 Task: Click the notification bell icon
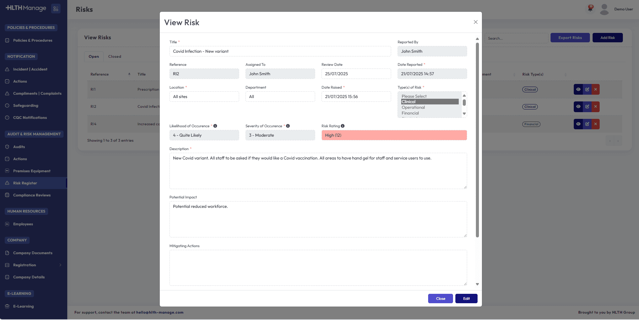coord(590,8)
